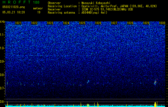Viewport: 168px width, 107px height.
Task: Click the HROFFT title text
Action: point(17,2)
